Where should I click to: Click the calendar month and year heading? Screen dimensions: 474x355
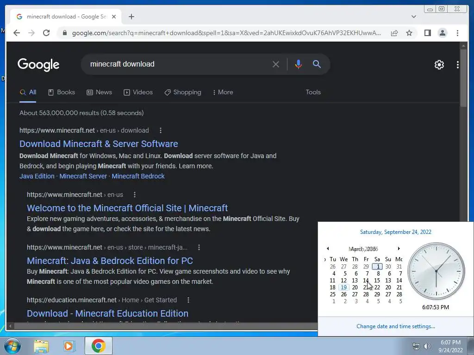(363, 249)
